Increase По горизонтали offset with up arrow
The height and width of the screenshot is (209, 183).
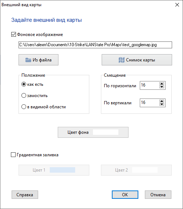[x=162, y=84]
